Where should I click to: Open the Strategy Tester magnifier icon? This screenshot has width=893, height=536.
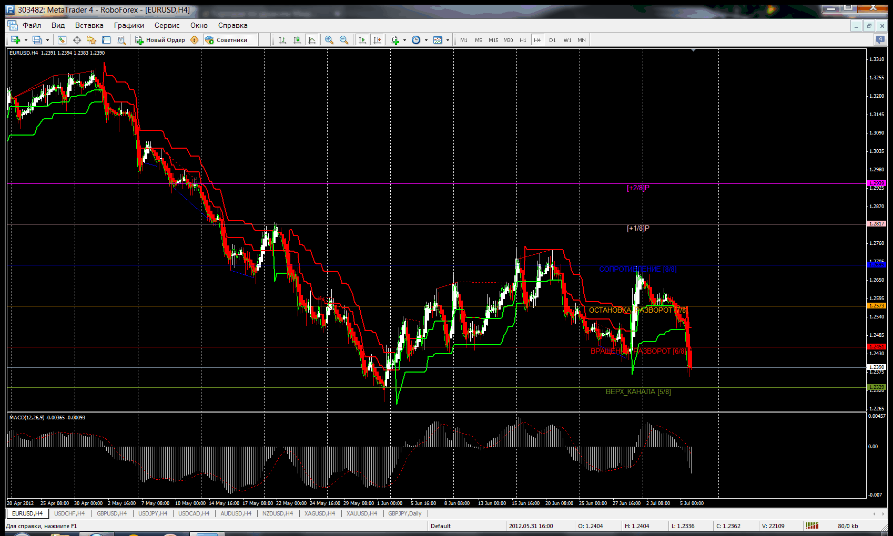click(121, 40)
